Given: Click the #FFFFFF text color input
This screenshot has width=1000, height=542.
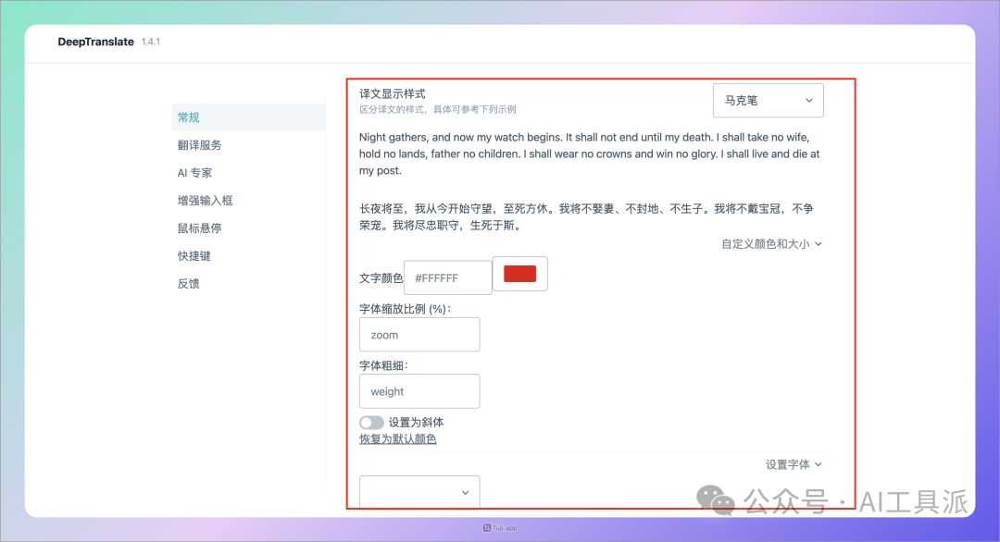Looking at the screenshot, I should (x=448, y=277).
